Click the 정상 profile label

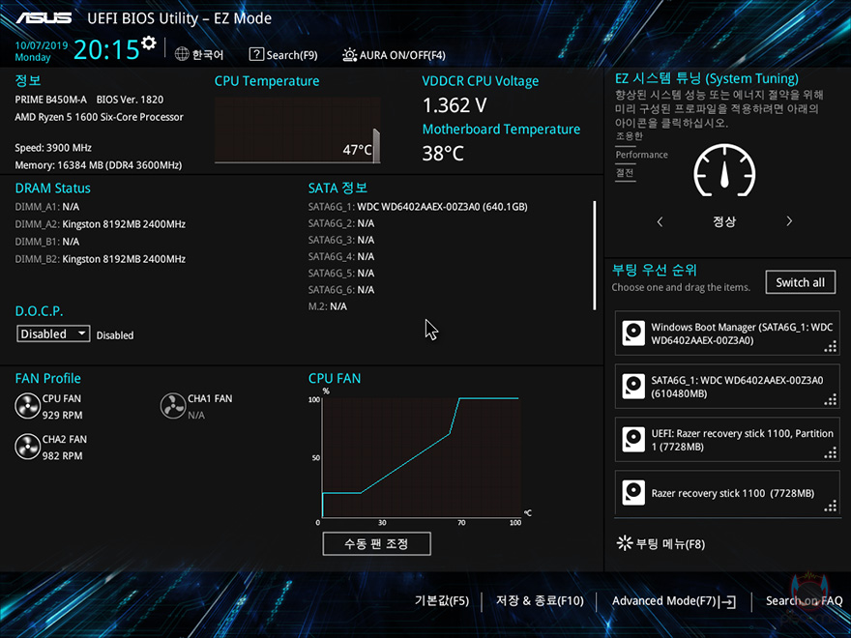click(x=724, y=221)
